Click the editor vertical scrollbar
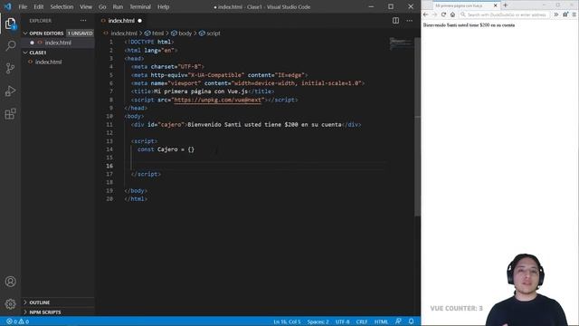This screenshot has height=326, width=579. [417, 126]
